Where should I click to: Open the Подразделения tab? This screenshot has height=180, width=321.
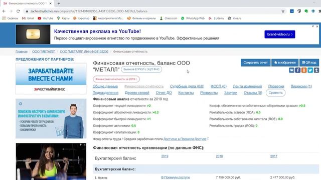tap(105, 92)
